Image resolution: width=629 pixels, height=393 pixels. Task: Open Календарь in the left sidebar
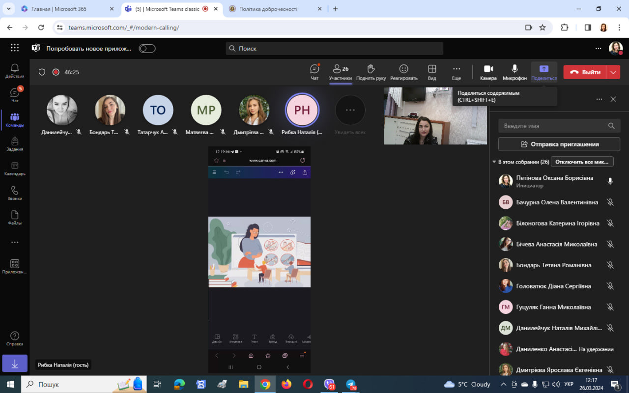coord(15,168)
